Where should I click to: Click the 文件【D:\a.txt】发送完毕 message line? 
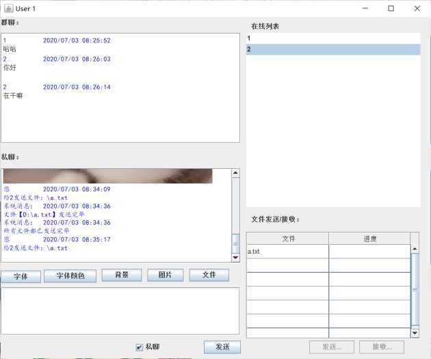point(44,214)
